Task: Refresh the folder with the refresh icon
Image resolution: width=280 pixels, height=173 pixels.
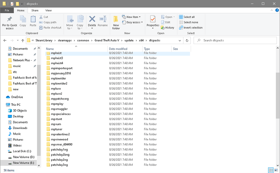Action: [187, 41]
